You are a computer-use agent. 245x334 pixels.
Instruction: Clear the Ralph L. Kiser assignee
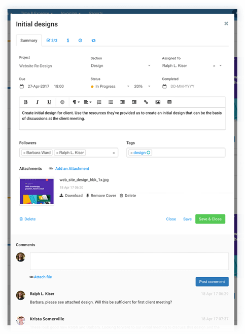pos(214,66)
